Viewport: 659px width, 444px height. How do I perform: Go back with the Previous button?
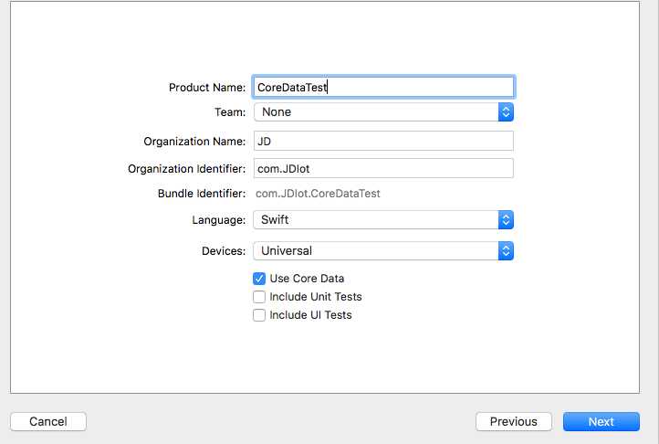(513, 421)
